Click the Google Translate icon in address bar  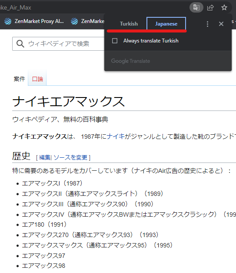coord(196,7)
